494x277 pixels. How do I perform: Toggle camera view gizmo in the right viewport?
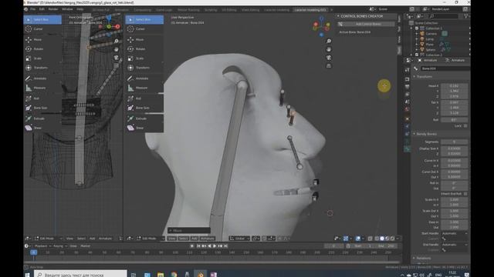[x=329, y=58]
